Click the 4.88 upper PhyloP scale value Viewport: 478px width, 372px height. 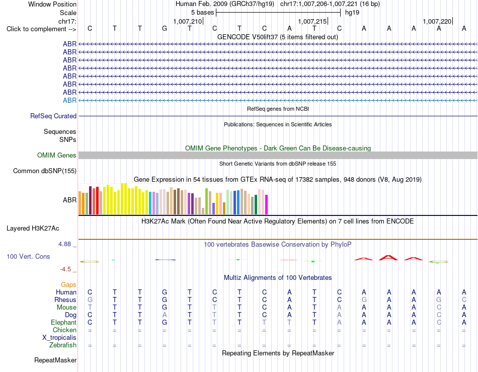pyautogui.click(x=64, y=244)
